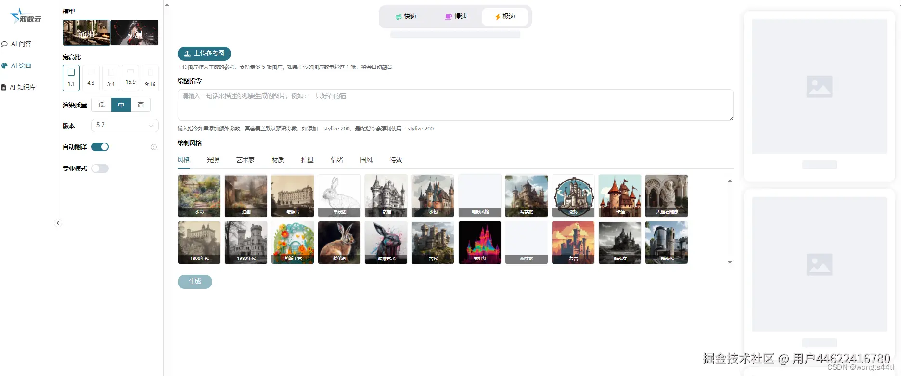The width and height of the screenshot is (901, 376).
Task: Pick the 1800年代 style thumbnail
Action: click(x=199, y=243)
